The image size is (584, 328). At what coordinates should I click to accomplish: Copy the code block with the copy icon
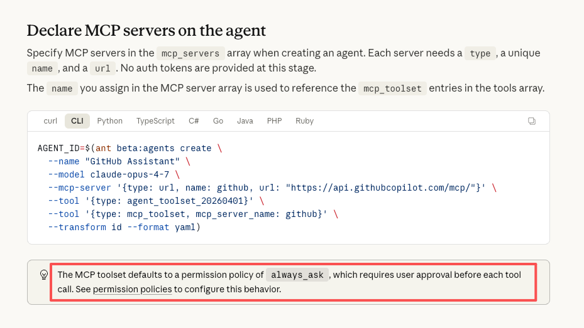click(531, 121)
